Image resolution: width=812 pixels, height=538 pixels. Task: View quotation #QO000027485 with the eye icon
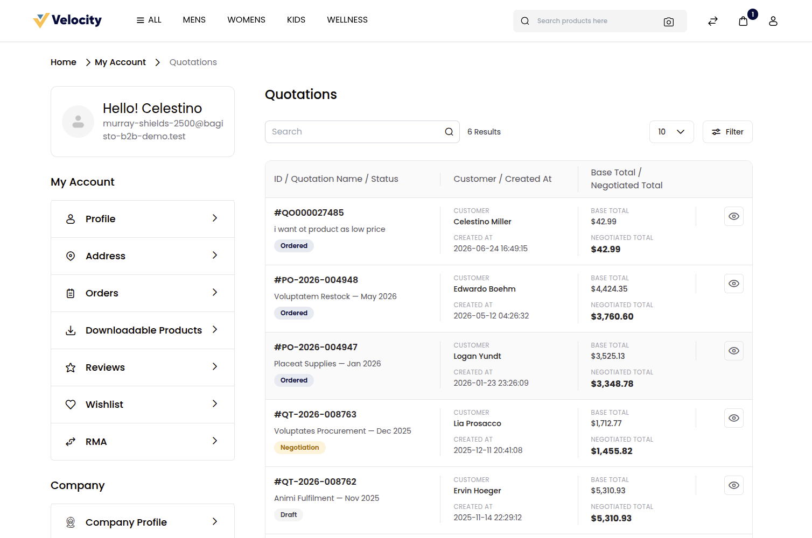pyautogui.click(x=734, y=216)
